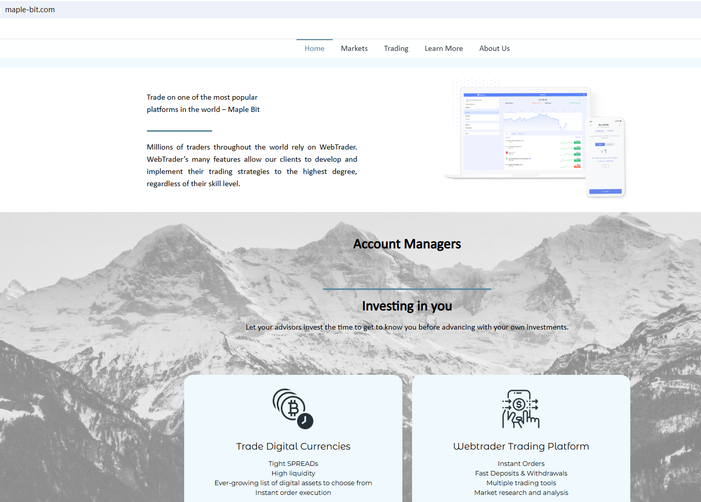This screenshot has height=502, width=701.
Task: Click the Let your advisors invest sentence
Action: point(407,327)
